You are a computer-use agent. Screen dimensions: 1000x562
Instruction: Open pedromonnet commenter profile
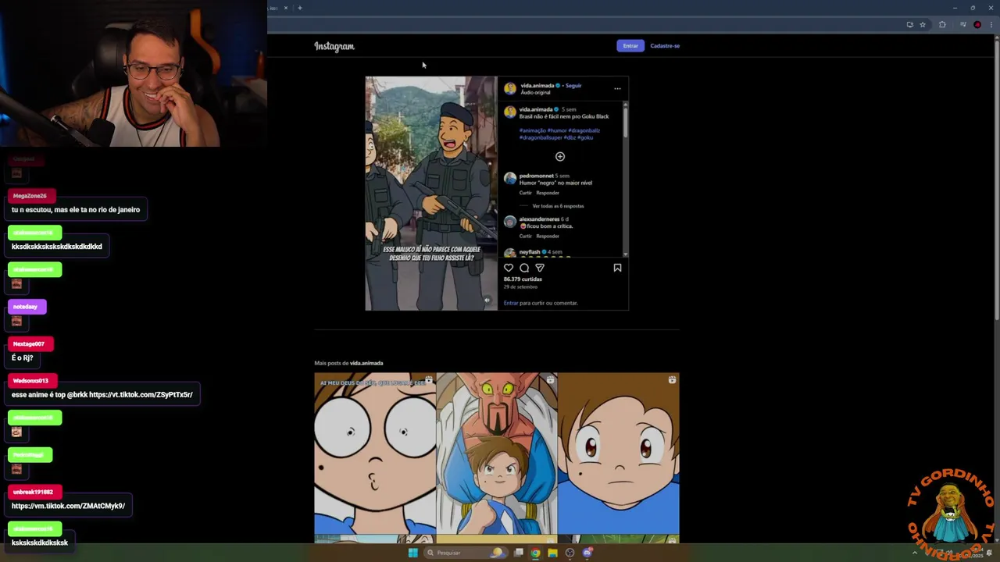pyautogui.click(x=536, y=176)
